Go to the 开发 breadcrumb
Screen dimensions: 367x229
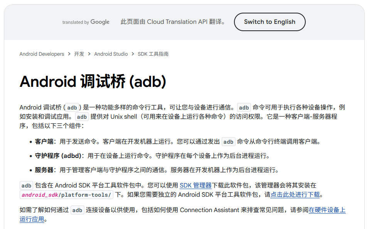pos(79,54)
